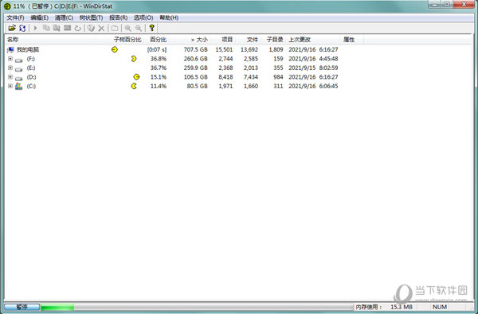Image resolution: width=478 pixels, height=314 pixels.
Task: Click the Zoom out magnifier icon
Action: point(139,29)
